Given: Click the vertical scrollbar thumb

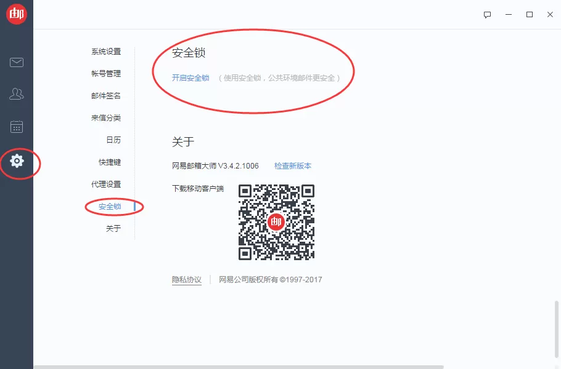Looking at the screenshot, I should [556, 329].
